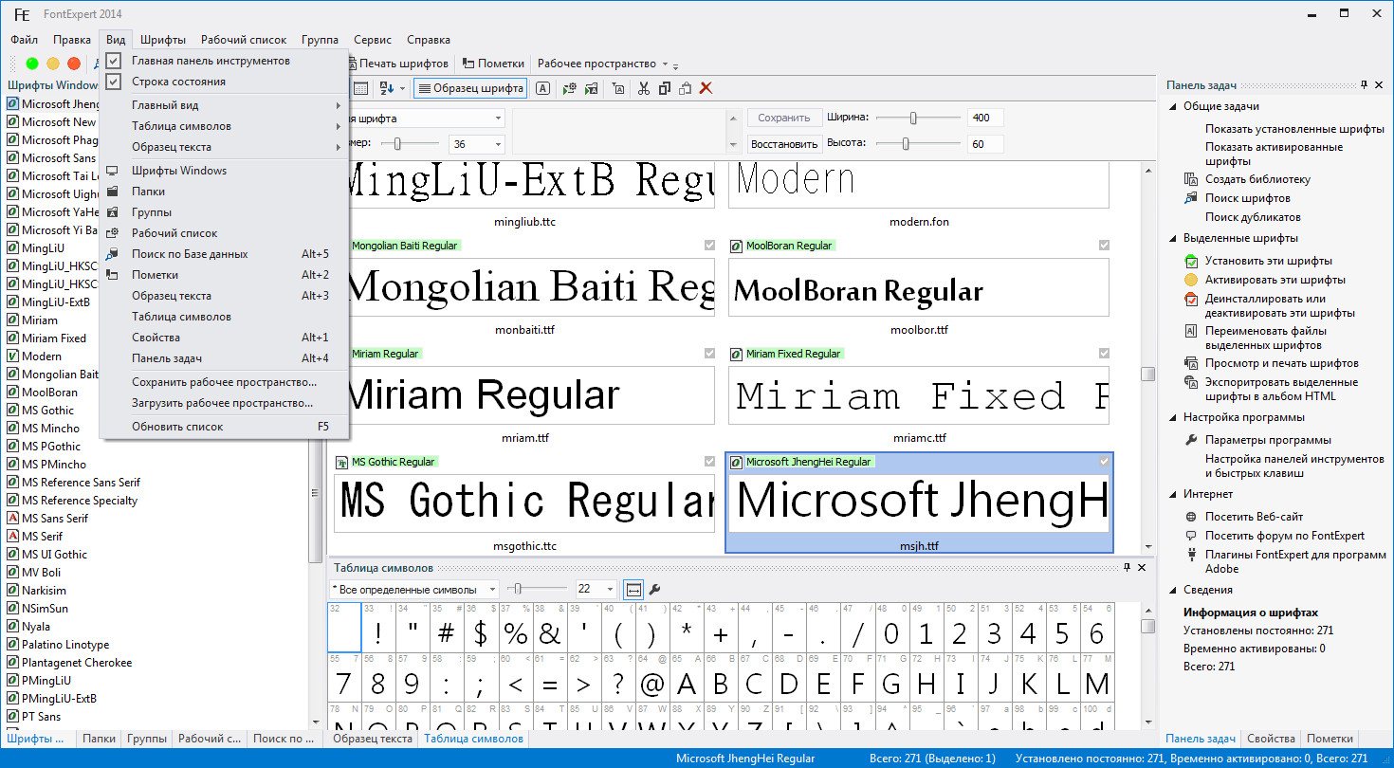Click the paste clipboard icon
The image size is (1394, 768).
(685, 88)
